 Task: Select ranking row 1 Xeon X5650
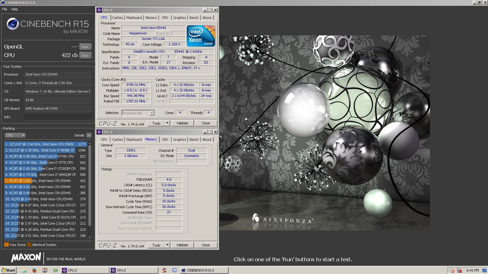coord(46,144)
